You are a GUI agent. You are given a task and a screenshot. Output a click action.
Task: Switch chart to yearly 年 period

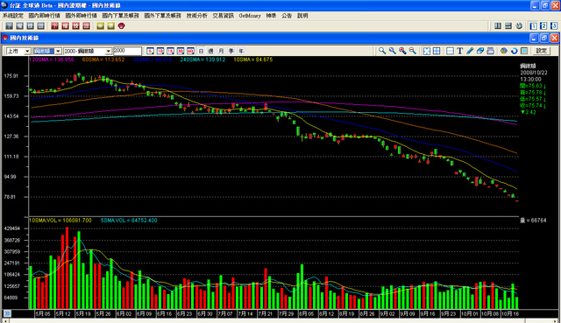[242, 51]
